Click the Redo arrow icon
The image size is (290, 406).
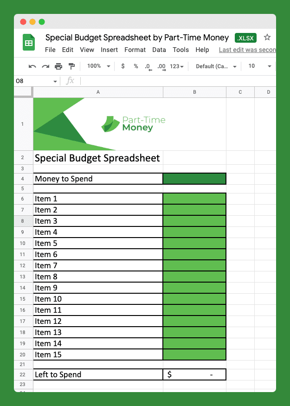[45, 66]
